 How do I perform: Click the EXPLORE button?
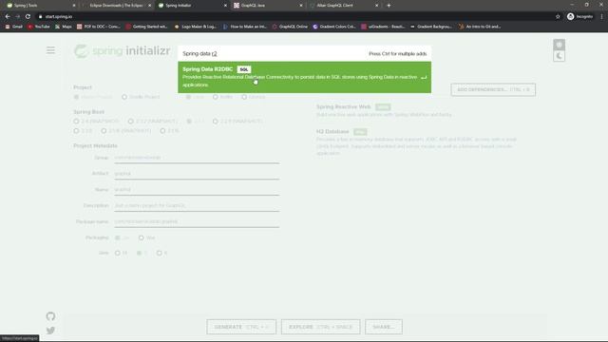(321, 327)
